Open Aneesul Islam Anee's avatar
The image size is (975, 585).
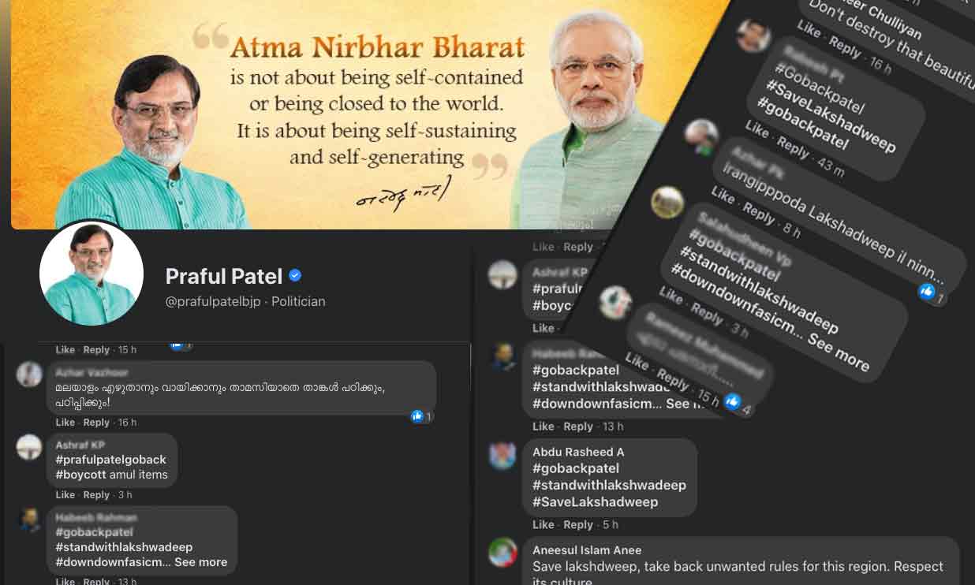click(x=502, y=552)
